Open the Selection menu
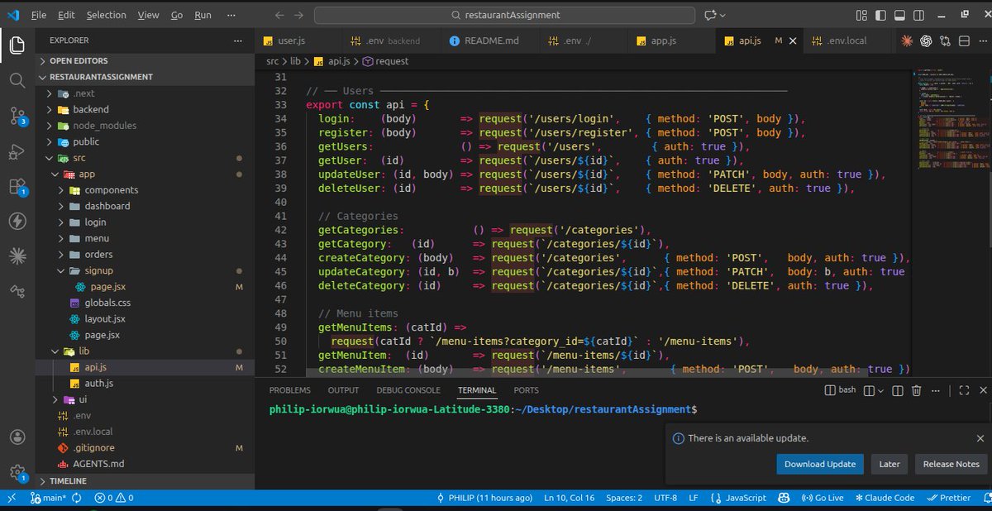992x511 pixels. 107,15
